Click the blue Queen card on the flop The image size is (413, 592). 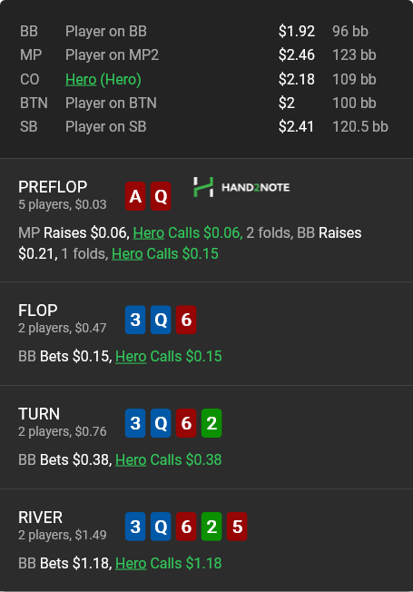[x=161, y=320]
